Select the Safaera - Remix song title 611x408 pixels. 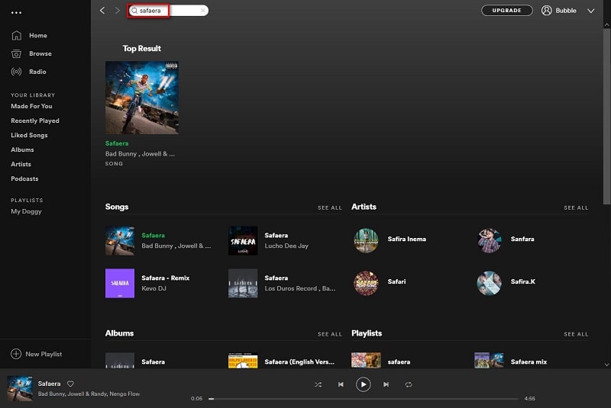coord(165,278)
